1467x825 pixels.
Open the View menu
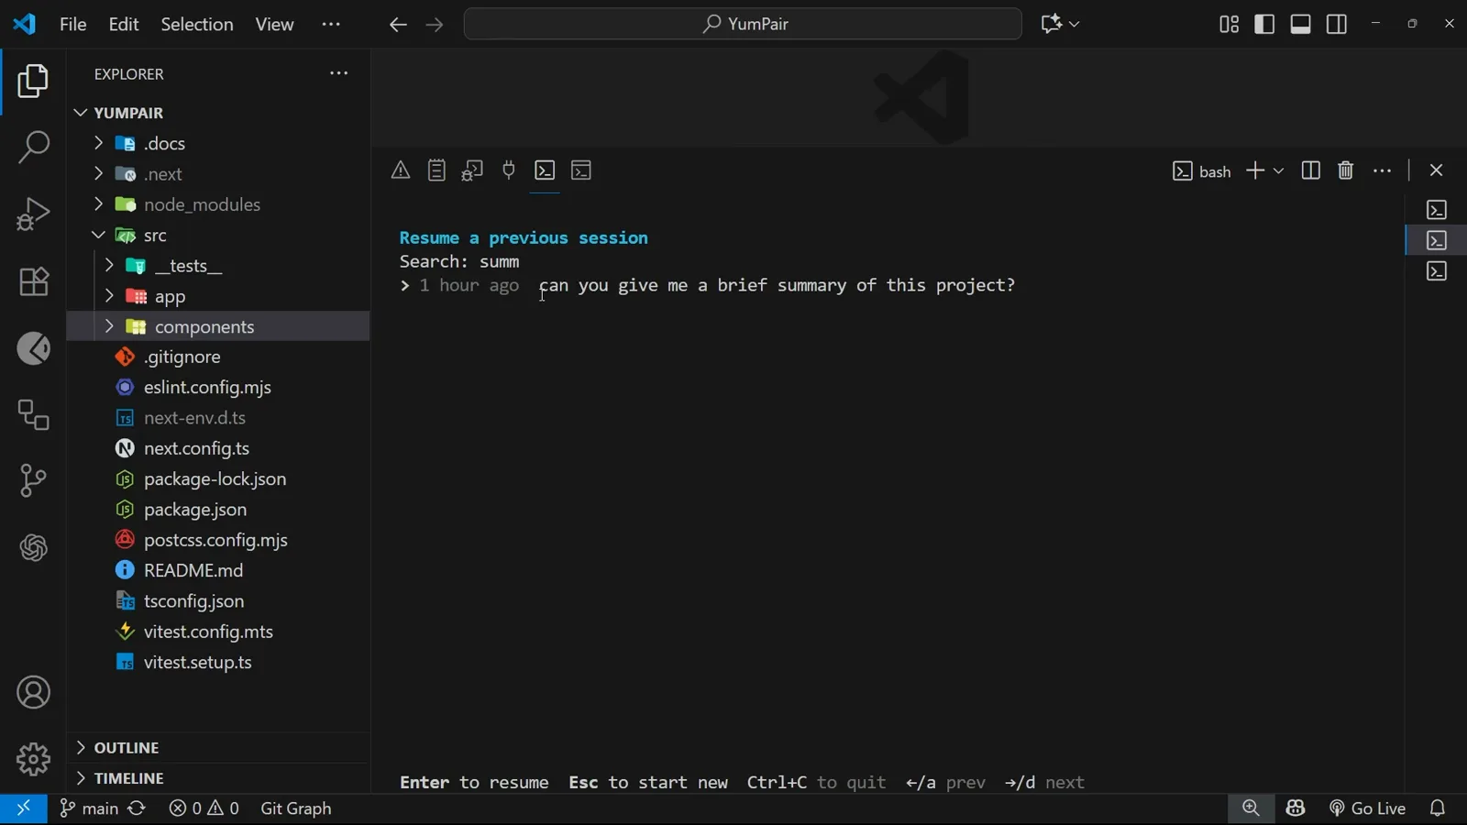click(274, 24)
